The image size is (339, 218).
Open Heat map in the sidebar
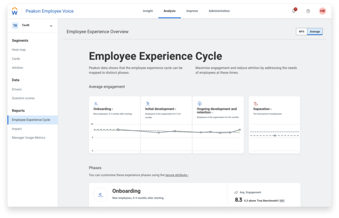[x=19, y=50]
